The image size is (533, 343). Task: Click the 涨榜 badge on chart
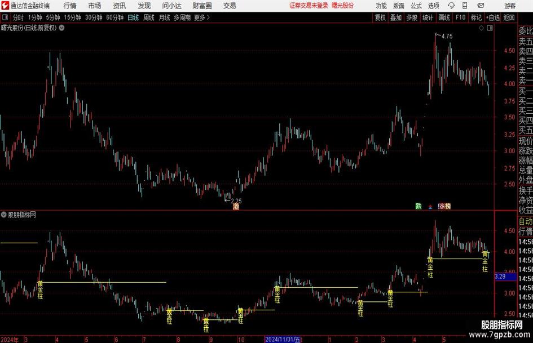pos(444,206)
